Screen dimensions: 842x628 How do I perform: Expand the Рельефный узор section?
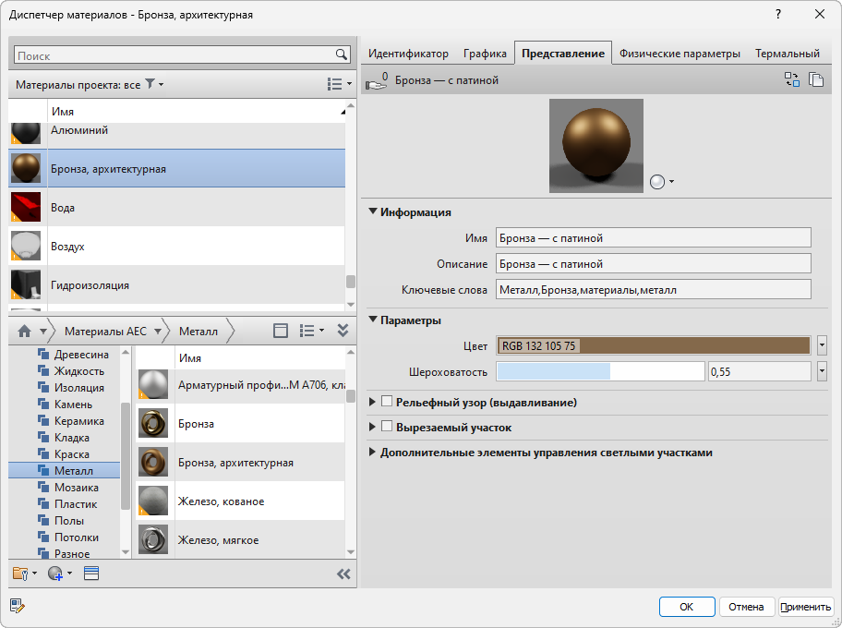[x=372, y=402]
